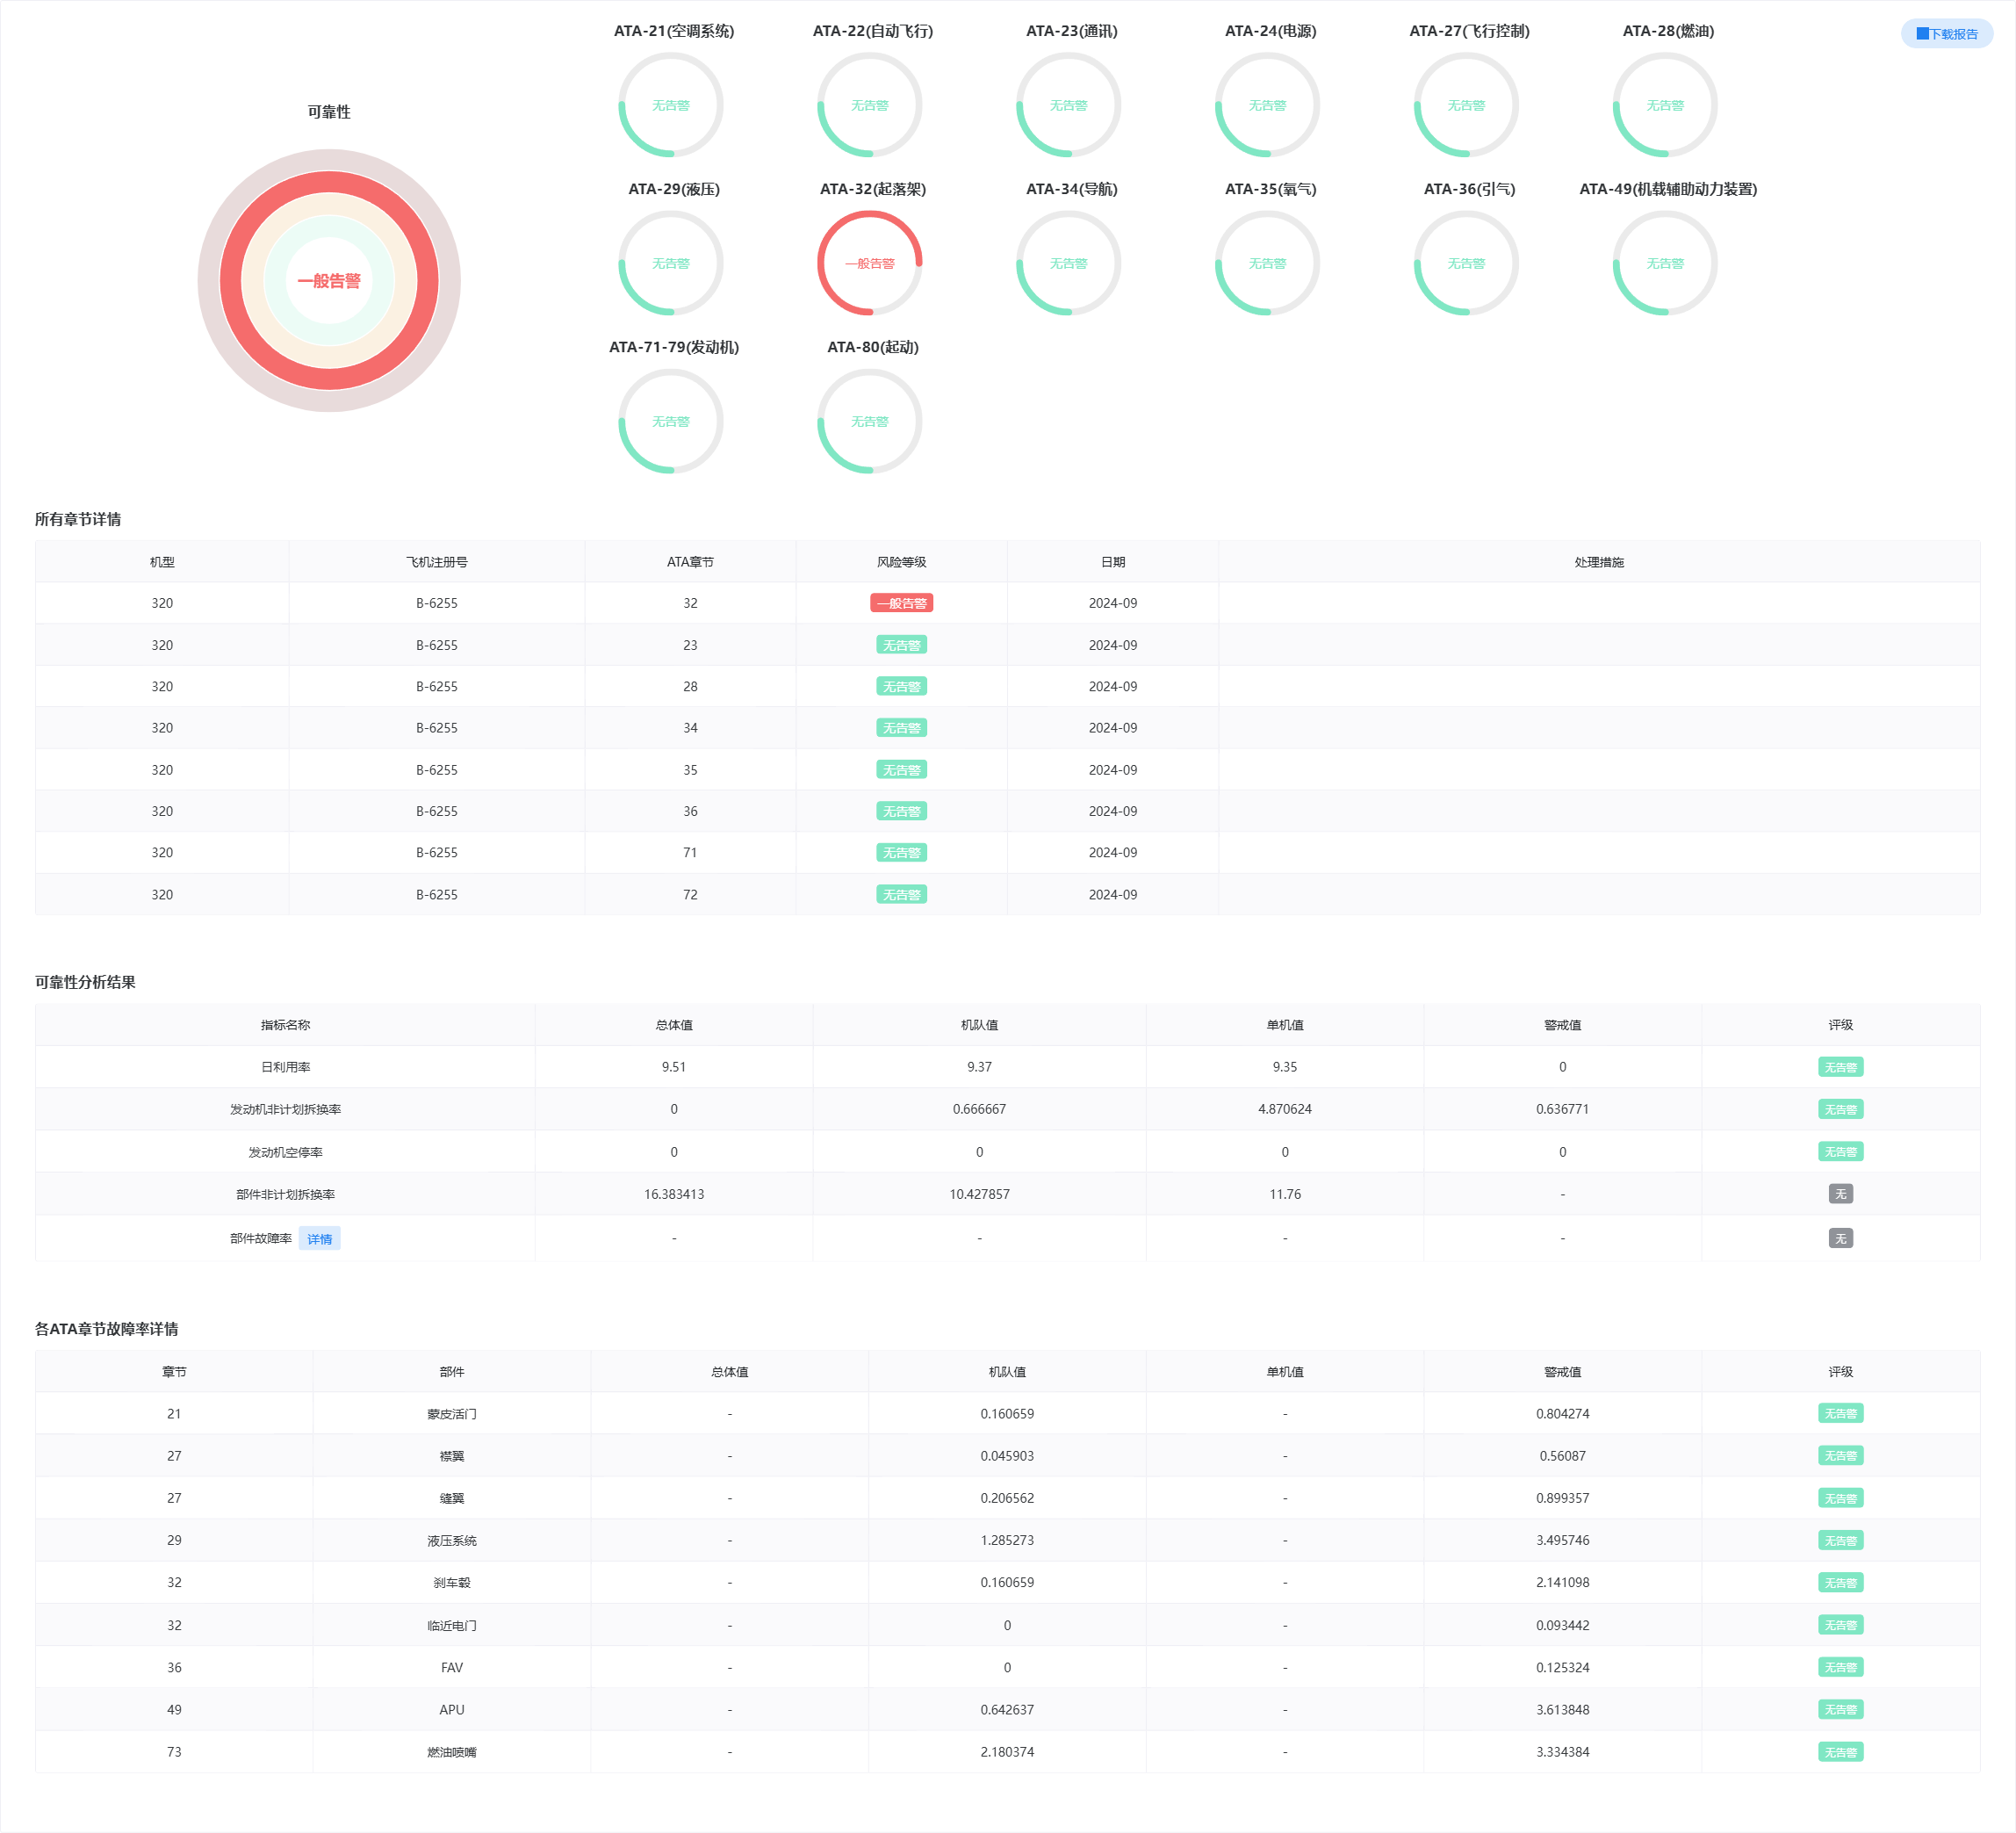Open the 详情 link beside 部件故障率
Image resolution: width=2016 pixels, height=1833 pixels.
pos(319,1238)
